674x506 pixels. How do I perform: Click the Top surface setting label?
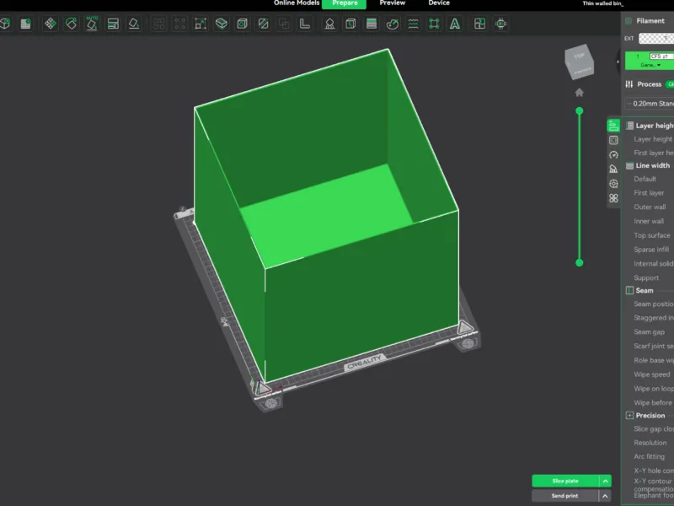[x=651, y=235]
